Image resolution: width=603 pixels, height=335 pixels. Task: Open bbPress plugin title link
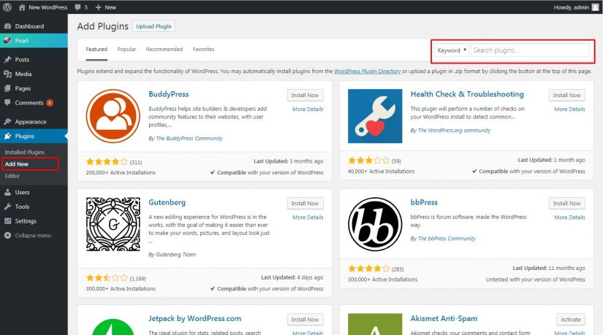pos(424,202)
